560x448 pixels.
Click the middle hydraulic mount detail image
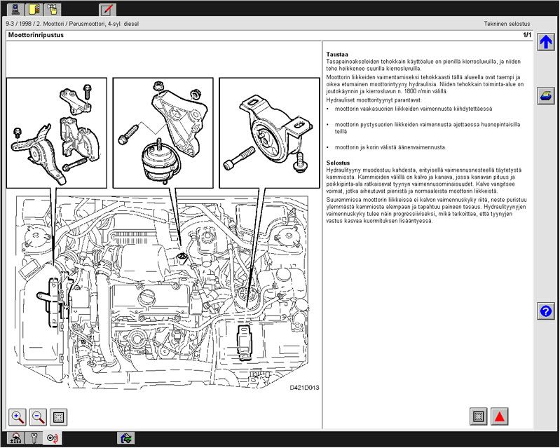click(163, 133)
